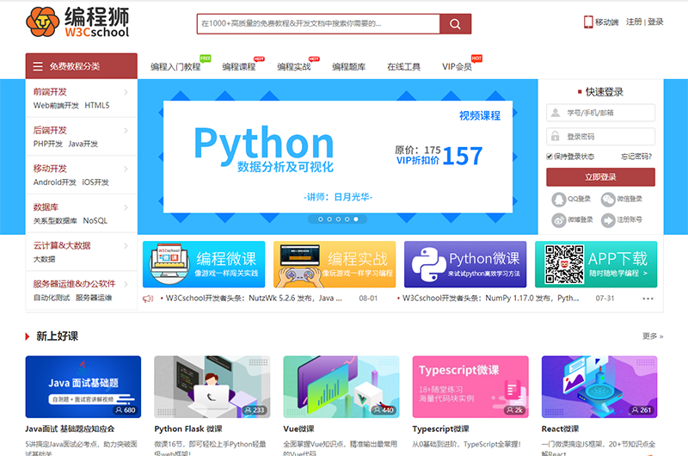688x456 pixels.
Task: Open the mobile phone icon link
Action: point(588,22)
